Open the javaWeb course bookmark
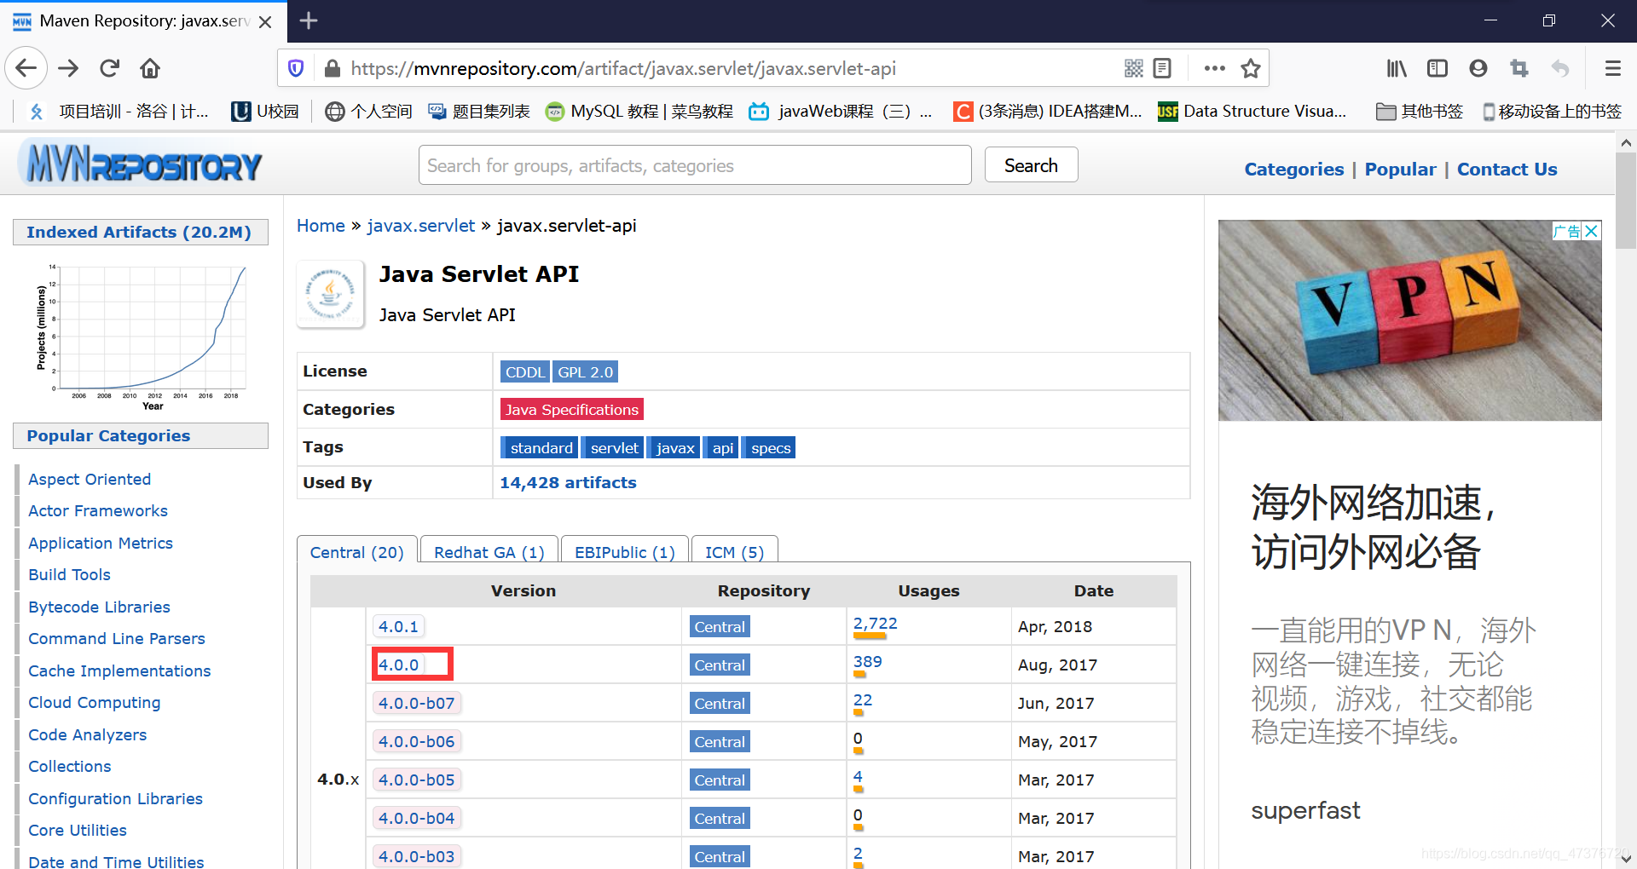 point(840,112)
